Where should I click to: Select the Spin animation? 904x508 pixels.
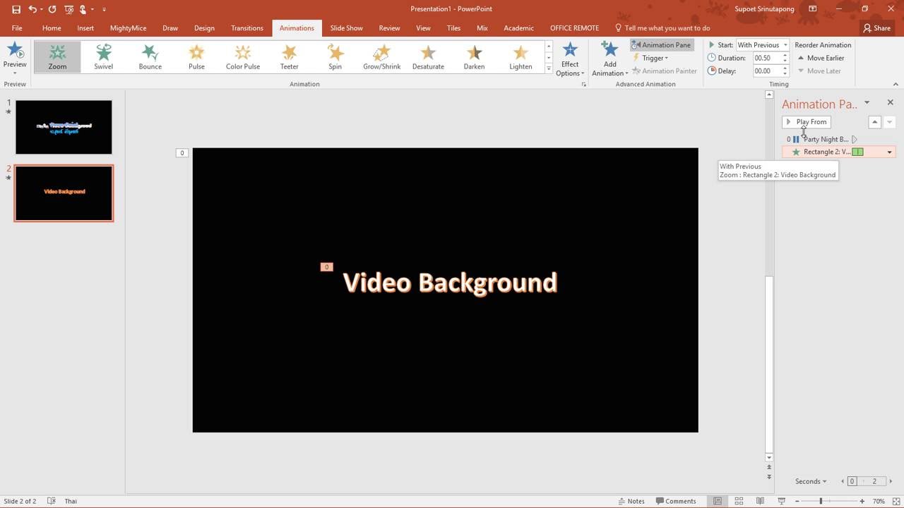point(335,56)
